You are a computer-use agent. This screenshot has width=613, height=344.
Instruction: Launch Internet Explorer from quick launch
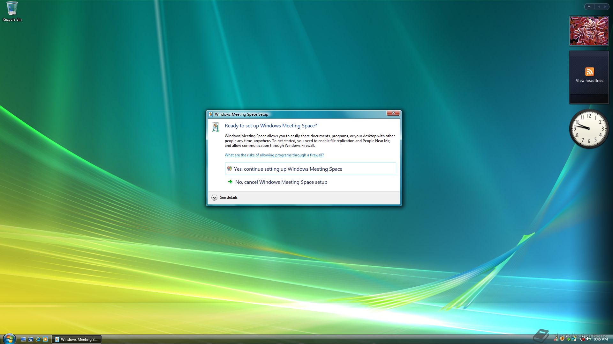[38, 340]
